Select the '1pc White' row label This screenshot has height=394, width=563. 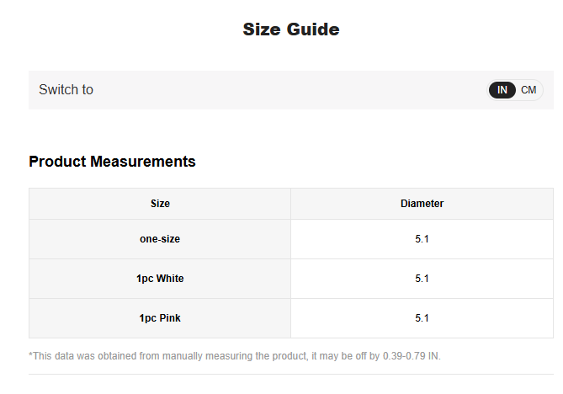point(160,279)
